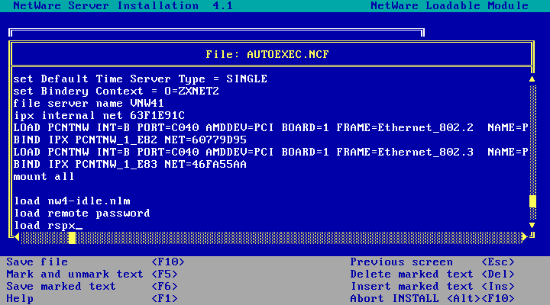Click 'Save marked text' F6 hint
This screenshot has height=305, width=550.
(92, 287)
